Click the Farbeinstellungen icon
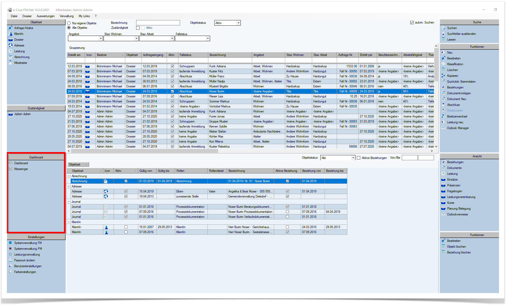 pyautogui.click(x=10, y=272)
